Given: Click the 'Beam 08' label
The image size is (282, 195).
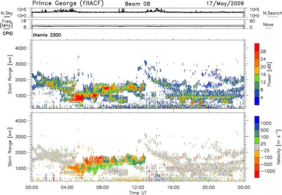Looking at the screenshot, I should coord(137,4).
